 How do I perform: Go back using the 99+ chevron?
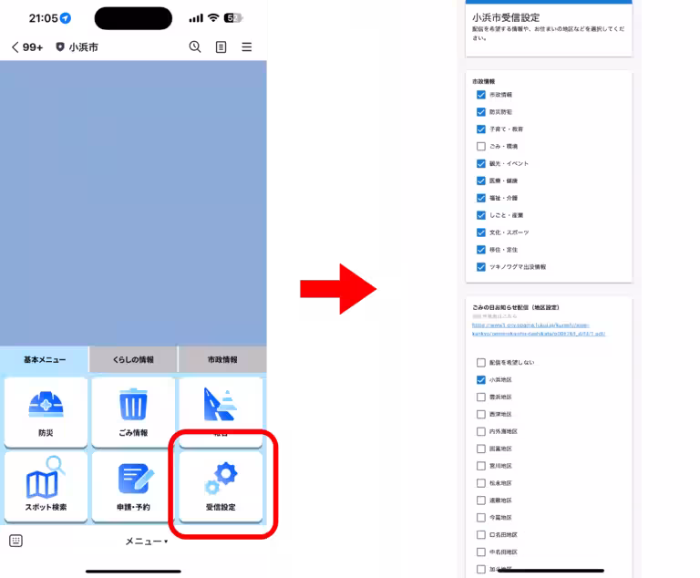click(27, 47)
